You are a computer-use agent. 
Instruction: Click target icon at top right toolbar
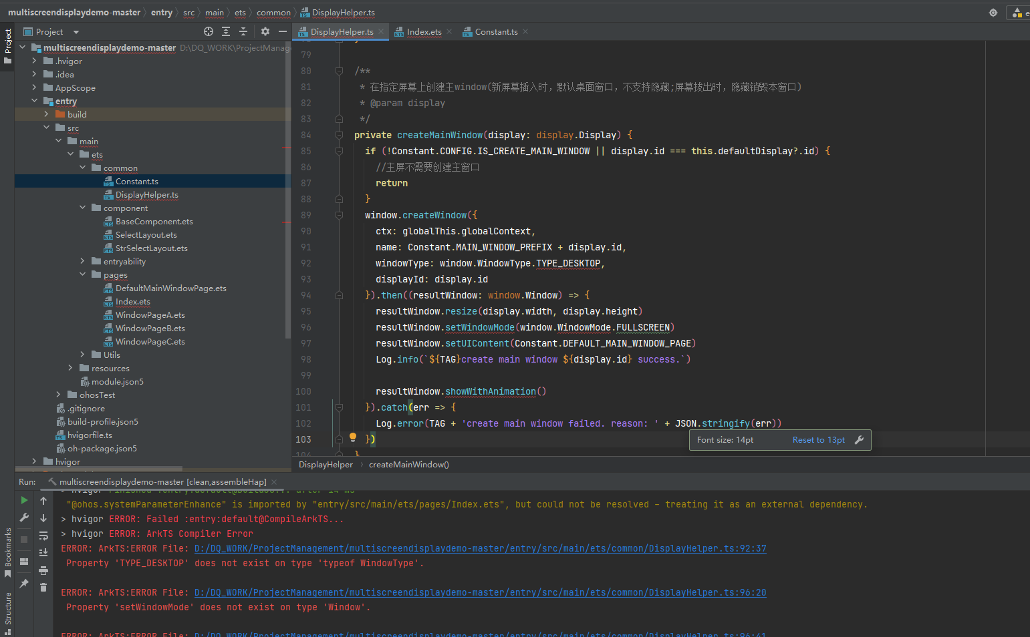click(x=993, y=13)
